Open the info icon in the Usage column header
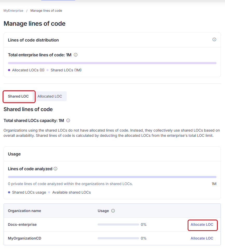 point(113,211)
